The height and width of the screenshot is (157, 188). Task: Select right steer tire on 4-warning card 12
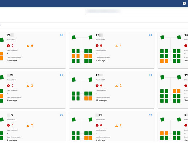90,37
